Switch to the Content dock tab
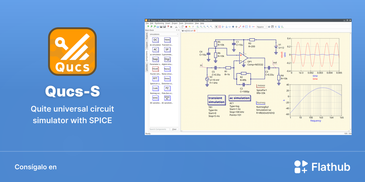 click(147, 45)
